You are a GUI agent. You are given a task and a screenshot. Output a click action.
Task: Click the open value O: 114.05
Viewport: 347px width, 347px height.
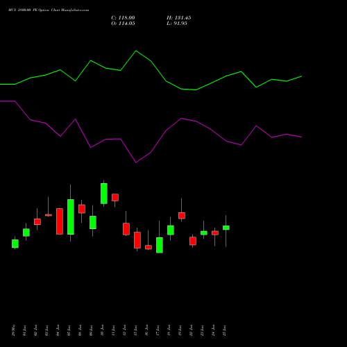coord(123,24)
